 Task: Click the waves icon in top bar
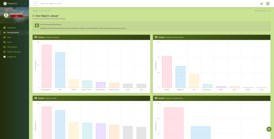pyautogui.click(x=262, y=4)
